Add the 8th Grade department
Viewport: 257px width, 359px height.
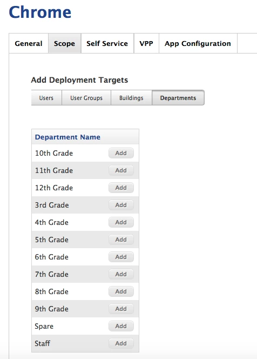pos(121,291)
